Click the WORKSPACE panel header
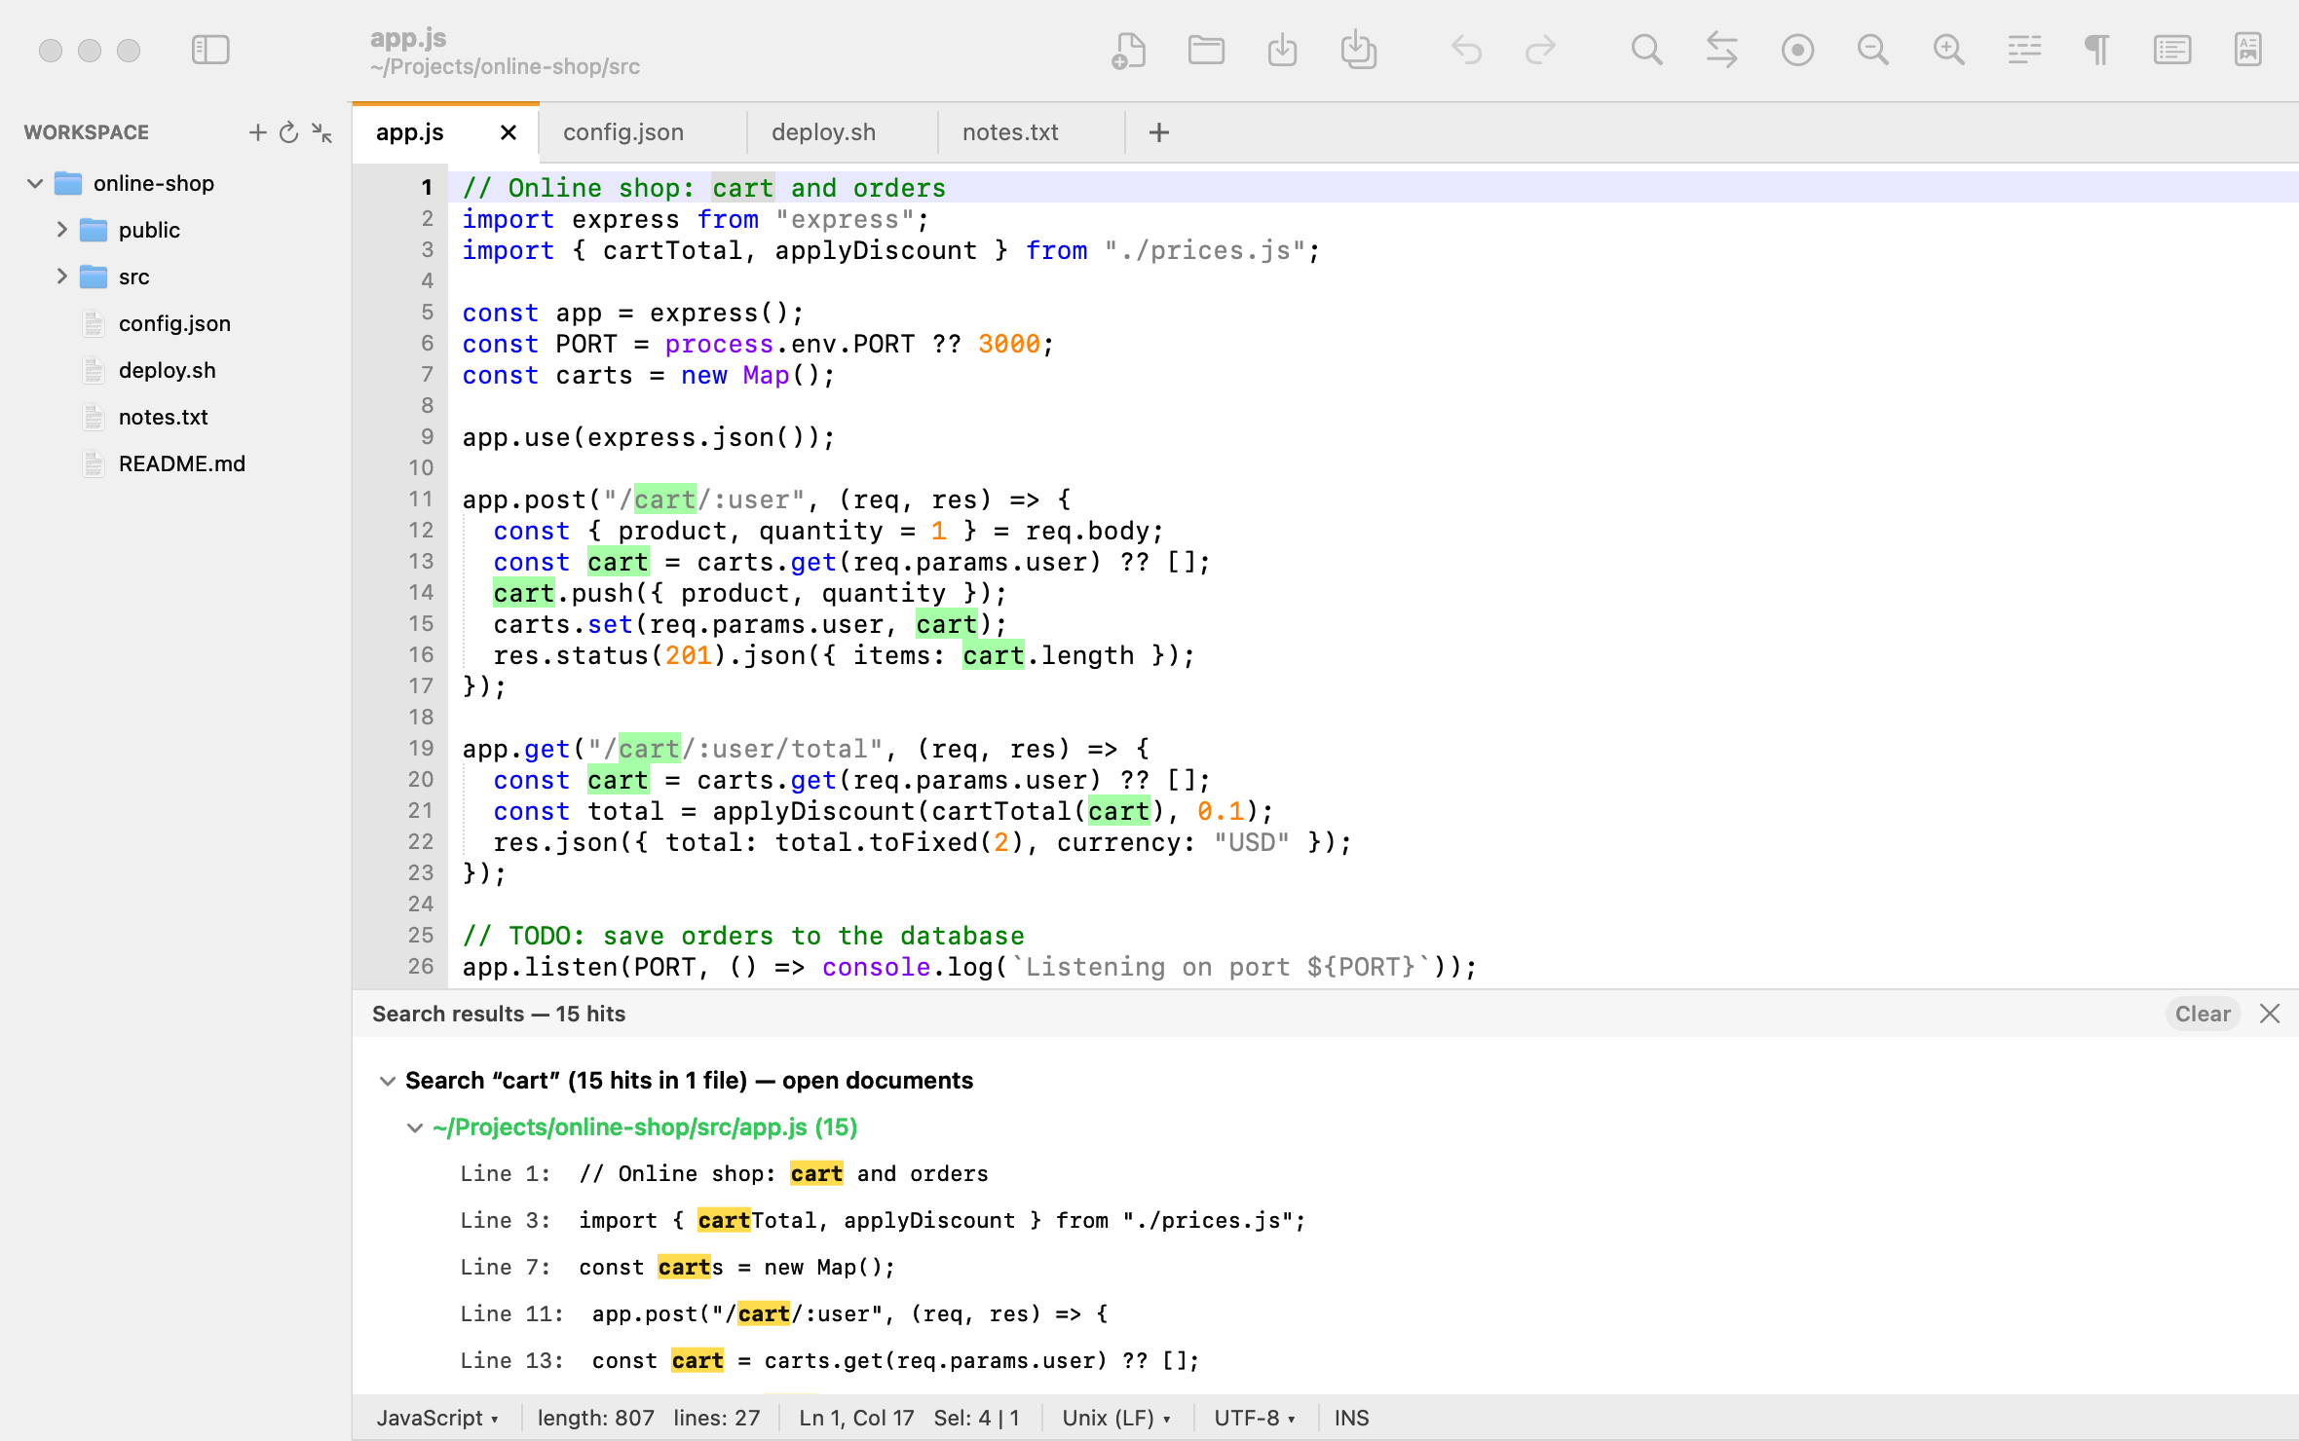The width and height of the screenshot is (2299, 1441). [86, 132]
